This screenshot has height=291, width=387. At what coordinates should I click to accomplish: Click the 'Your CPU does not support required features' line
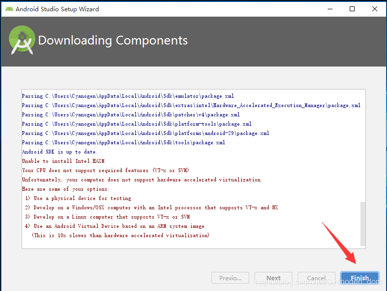(106, 170)
